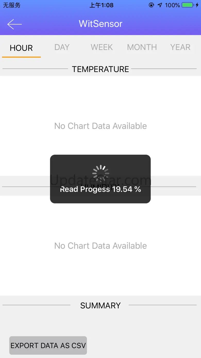
Task: Tap the back arrow icon
Action: click(14, 24)
